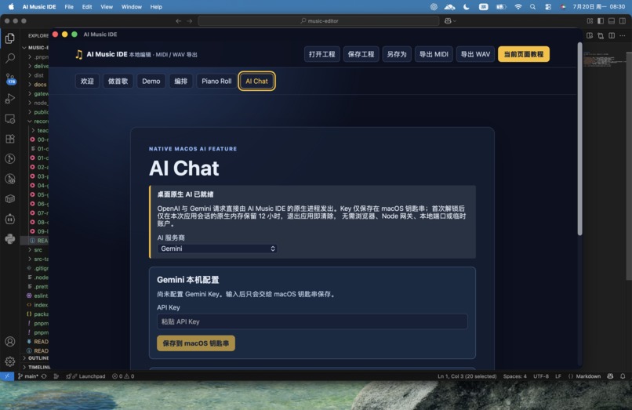Viewport: 632px width, 410px height.
Task: Click the Spotlight search icon in menu bar
Action: tap(533, 7)
